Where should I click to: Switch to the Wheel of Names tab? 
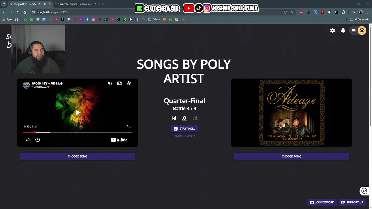76,4
